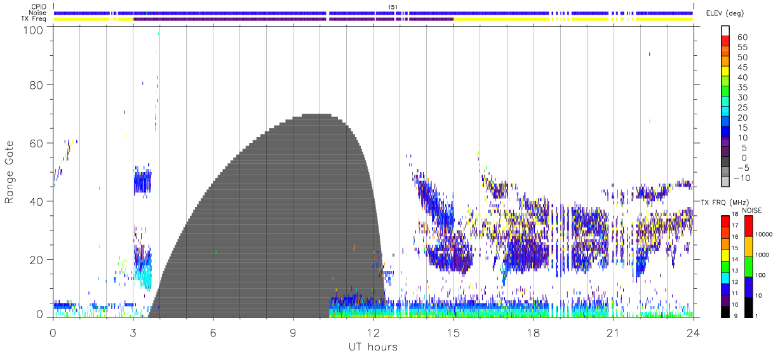The image size is (780, 360).
Task: Click the purple section of the TX Freq strip
Action: pos(293,19)
